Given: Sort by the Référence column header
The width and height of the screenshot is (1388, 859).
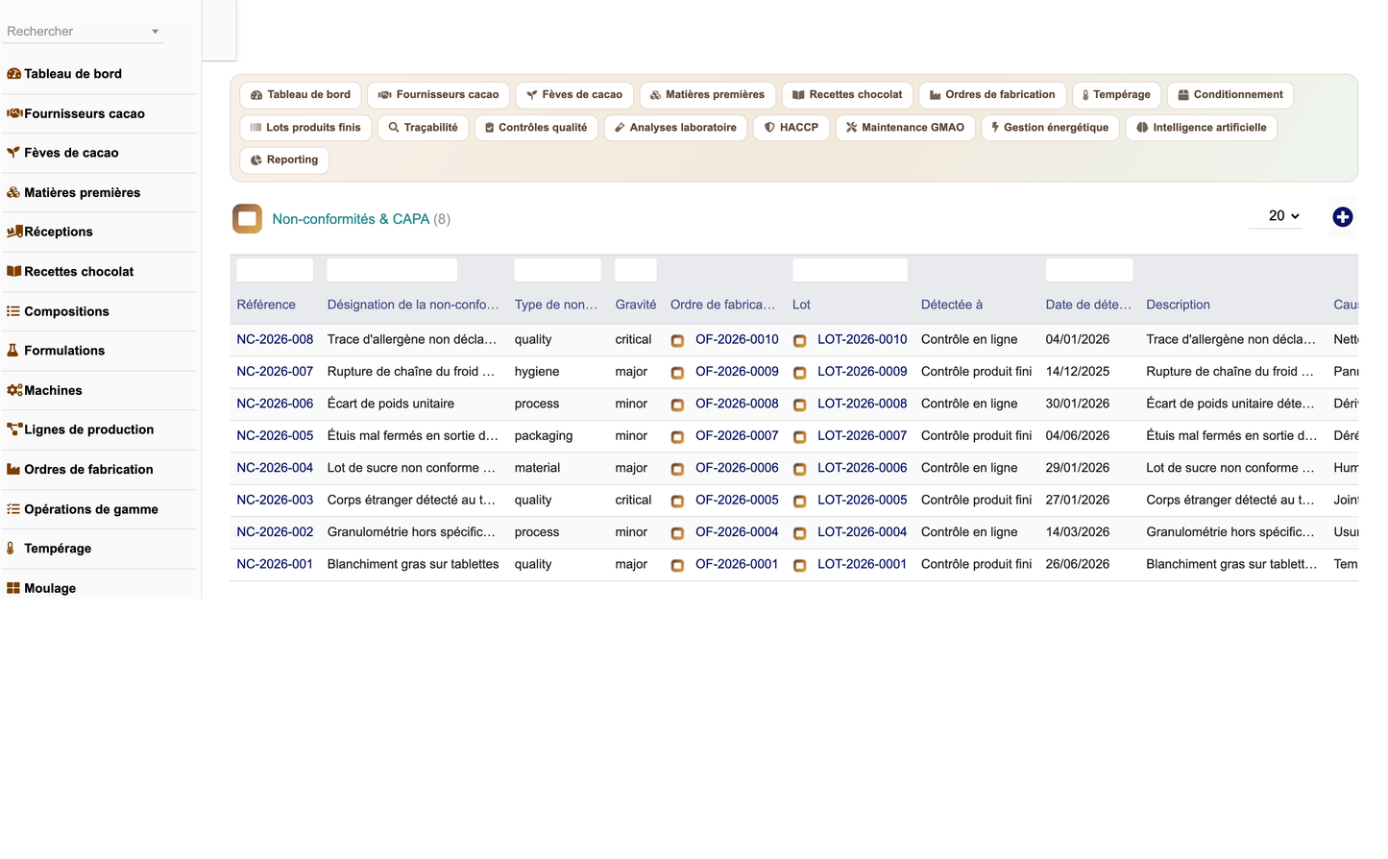Looking at the screenshot, I should pos(266,305).
